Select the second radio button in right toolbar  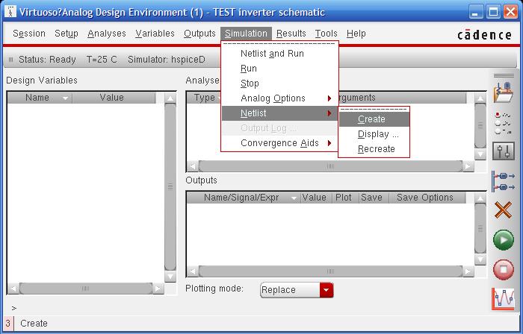[498, 123]
